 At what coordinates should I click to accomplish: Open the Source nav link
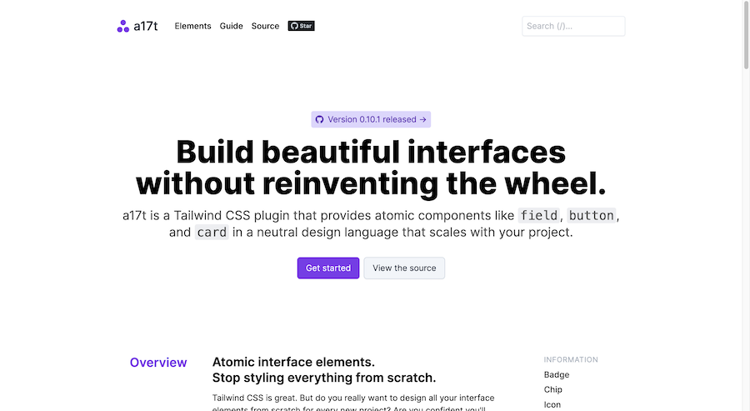click(265, 26)
